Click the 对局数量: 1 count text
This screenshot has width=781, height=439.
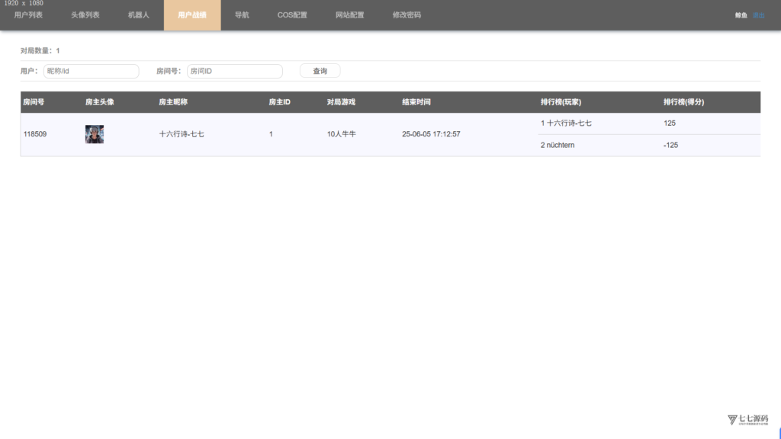[40, 51]
